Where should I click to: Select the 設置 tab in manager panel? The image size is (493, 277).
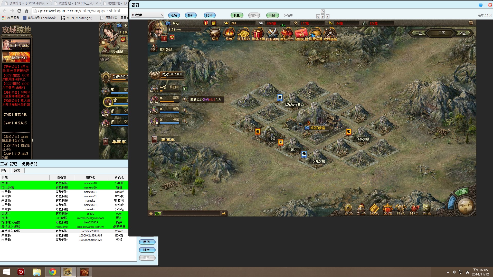17,171
